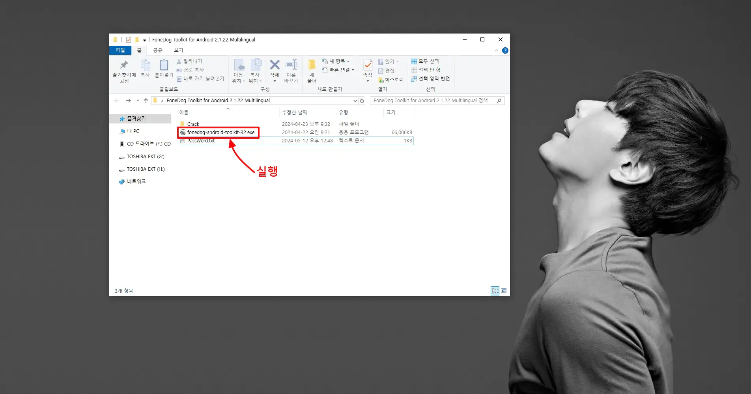This screenshot has width=751, height=394.
Task: Select fonedog-android-toolkit-32.exe file
Action: pos(220,132)
